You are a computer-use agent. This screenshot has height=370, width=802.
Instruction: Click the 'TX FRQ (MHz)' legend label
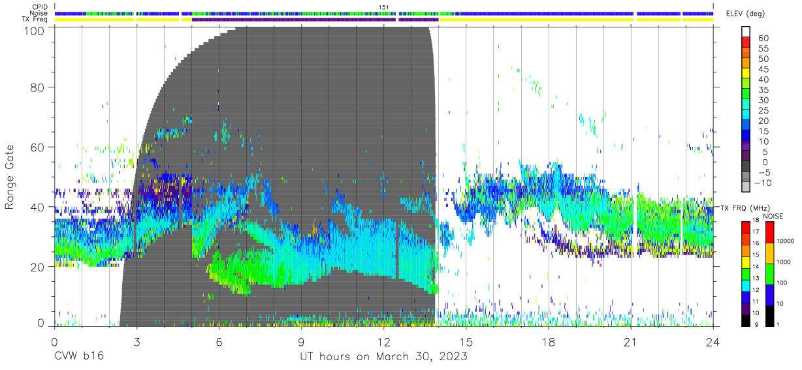tap(745, 208)
